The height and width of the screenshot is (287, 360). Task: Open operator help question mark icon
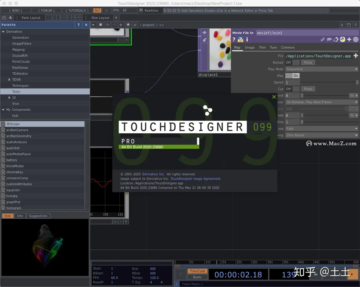(x=234, y=39)
